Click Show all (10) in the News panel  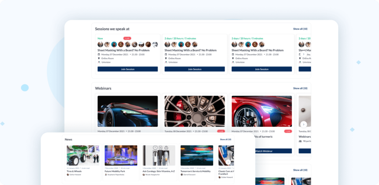(225, 140)
